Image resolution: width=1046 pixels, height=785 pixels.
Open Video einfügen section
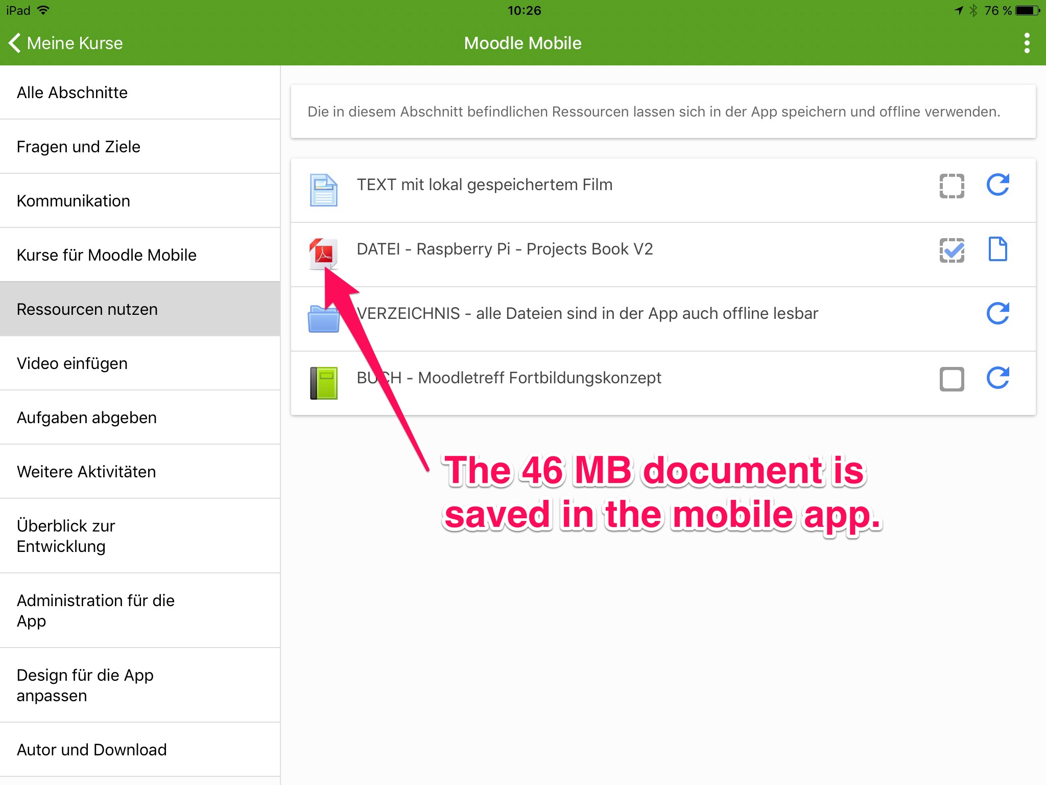tap(140, 363)
